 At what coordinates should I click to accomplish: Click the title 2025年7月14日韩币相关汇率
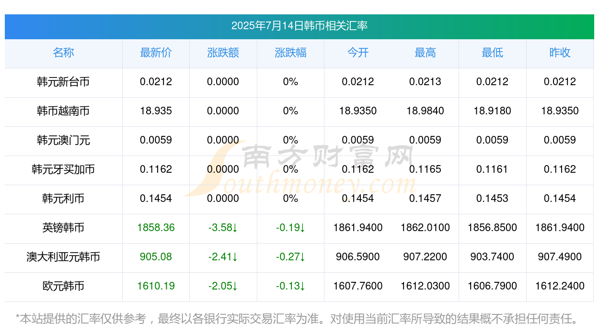point(299,26)
